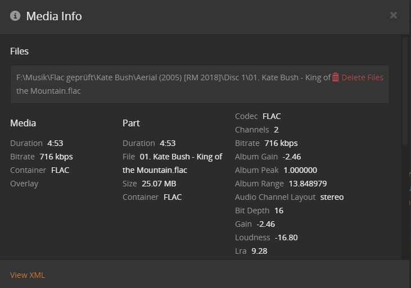Click the Part column heading

coord(131,123)
